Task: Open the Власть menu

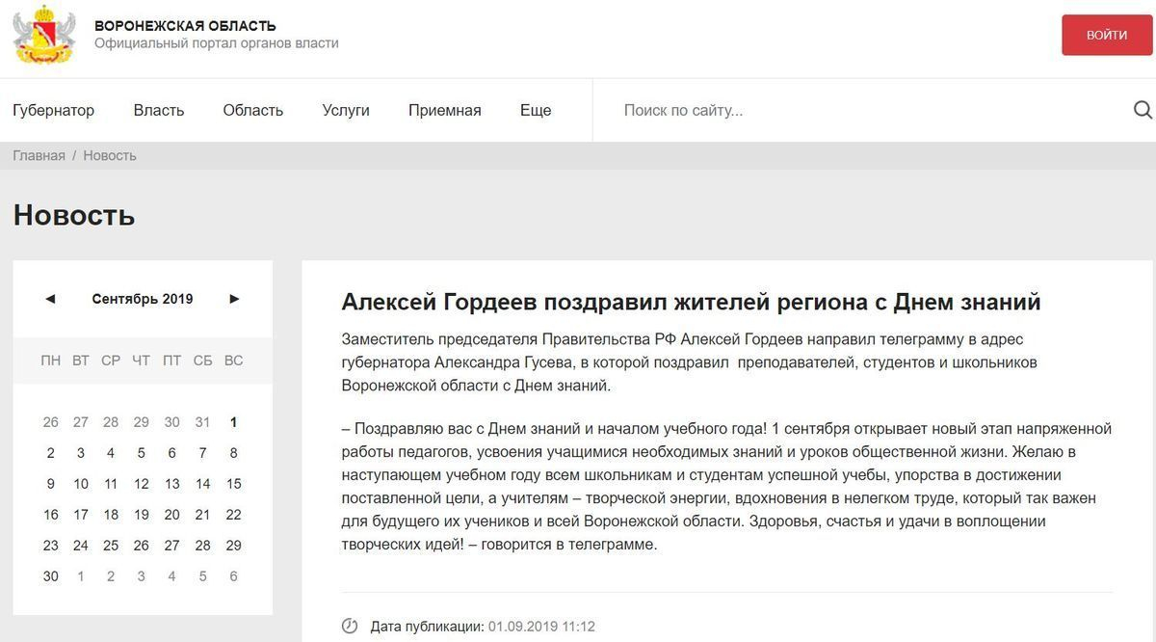Action: click(159, 110)
